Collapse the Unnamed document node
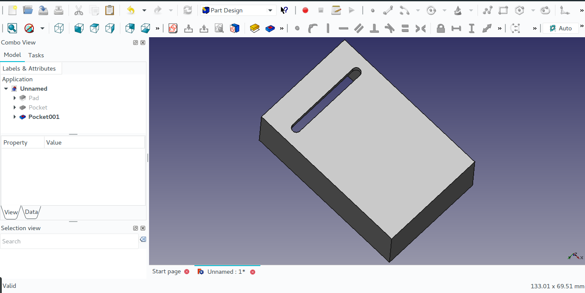Screen dimensions: 585x293 (6, 89)
